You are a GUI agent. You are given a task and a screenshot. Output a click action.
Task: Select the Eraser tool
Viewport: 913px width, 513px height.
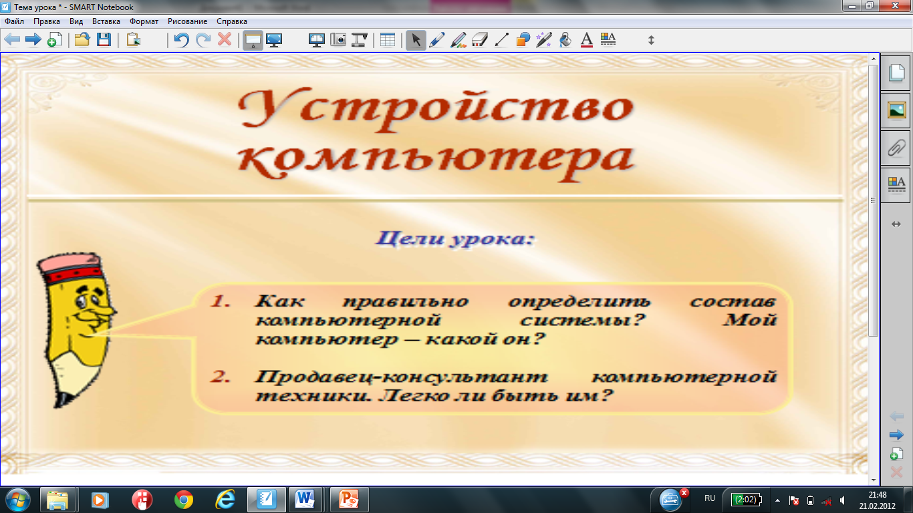(x=480, y=39)
